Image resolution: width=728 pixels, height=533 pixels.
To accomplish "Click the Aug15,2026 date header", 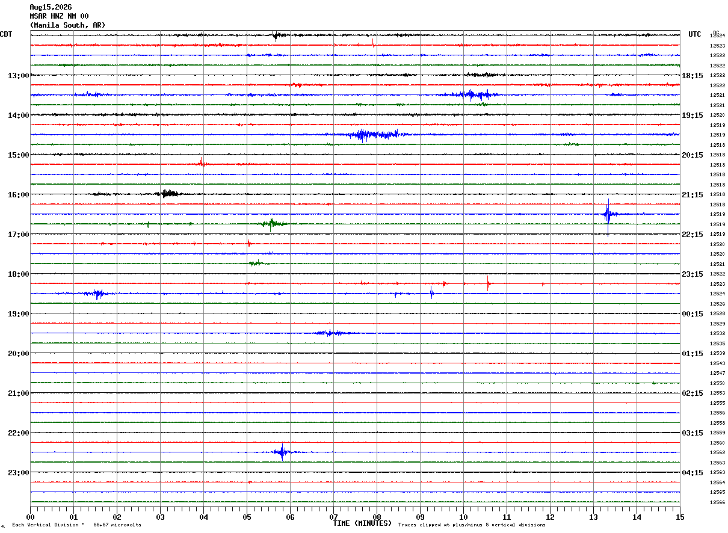I will tap(51, 7).
